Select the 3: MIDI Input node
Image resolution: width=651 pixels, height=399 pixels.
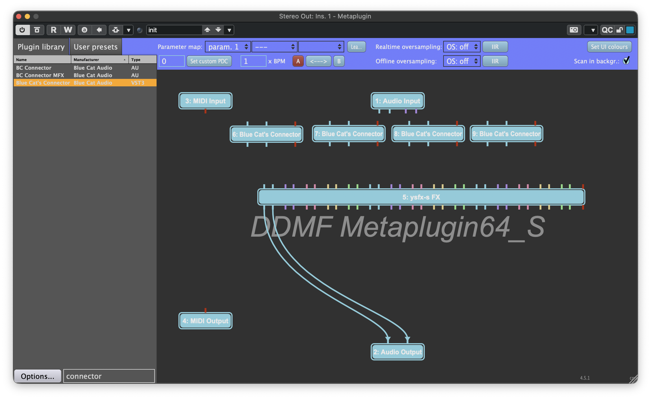pyautogui.click(x=205, y=101)
